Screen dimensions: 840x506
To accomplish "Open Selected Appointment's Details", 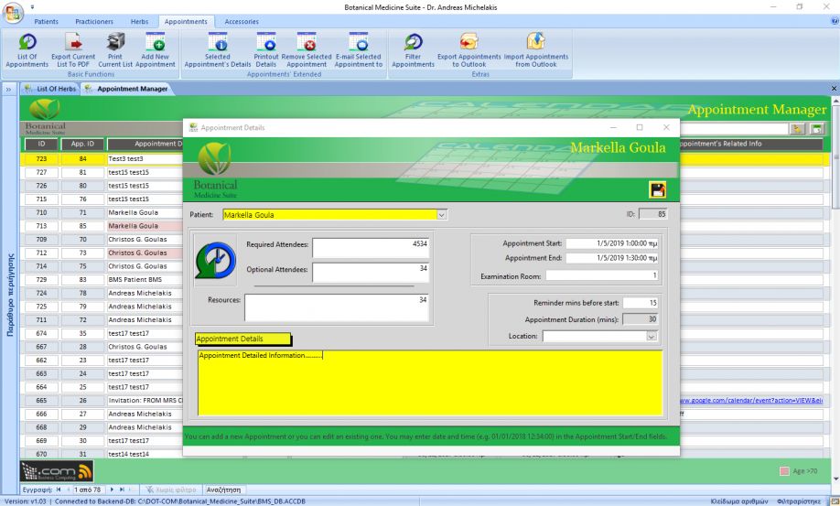I will click(218, 49).
